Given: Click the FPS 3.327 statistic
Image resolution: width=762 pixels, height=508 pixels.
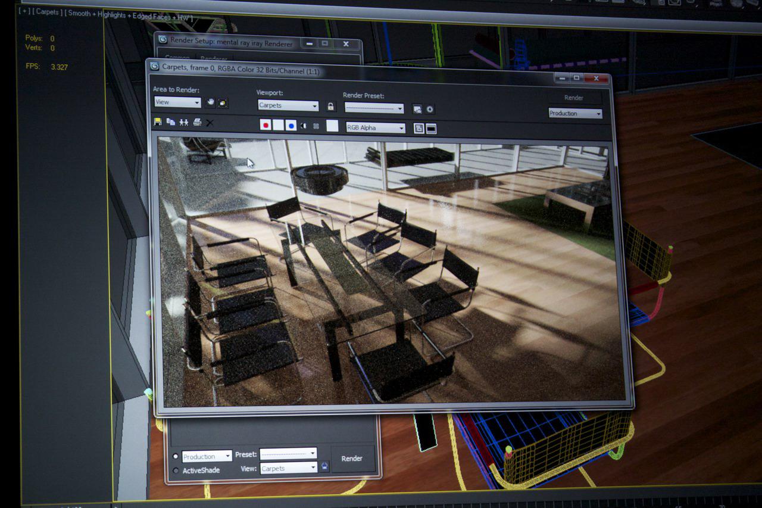Looking at the screenshot, I should [x=47, y=67].
